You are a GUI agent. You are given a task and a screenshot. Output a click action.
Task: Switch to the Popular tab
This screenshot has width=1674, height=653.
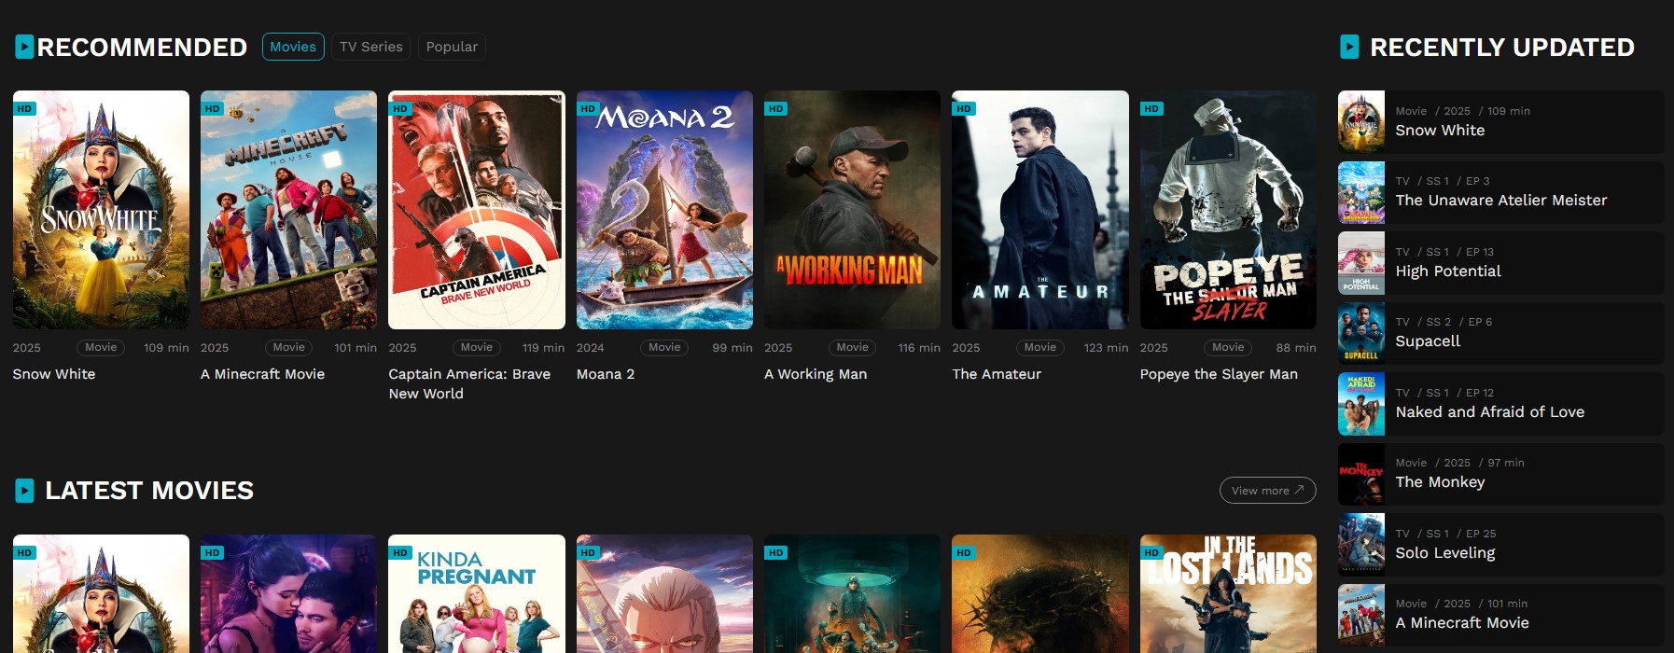coord(452,47)
